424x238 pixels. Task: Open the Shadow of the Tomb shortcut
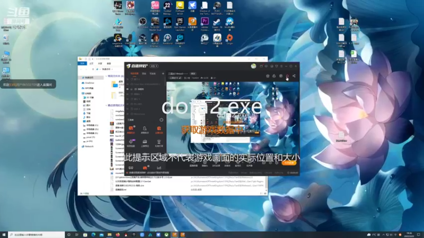(x=205, y=7)
